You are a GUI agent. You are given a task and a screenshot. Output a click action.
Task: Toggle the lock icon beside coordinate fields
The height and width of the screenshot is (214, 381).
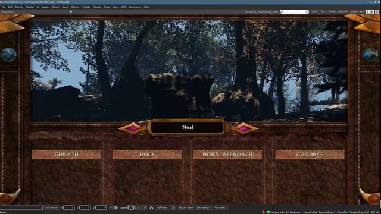(117, 207)
